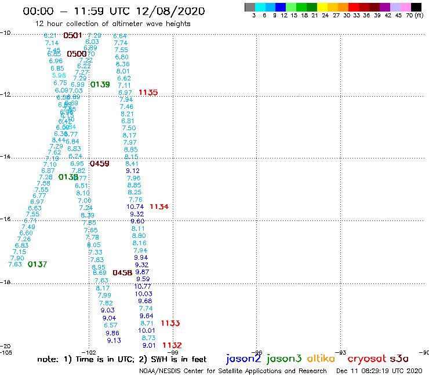The width and height of the screenshot is (429, 376).
Task: Click the green 0139 time label
Action: (x=100, y=84)
